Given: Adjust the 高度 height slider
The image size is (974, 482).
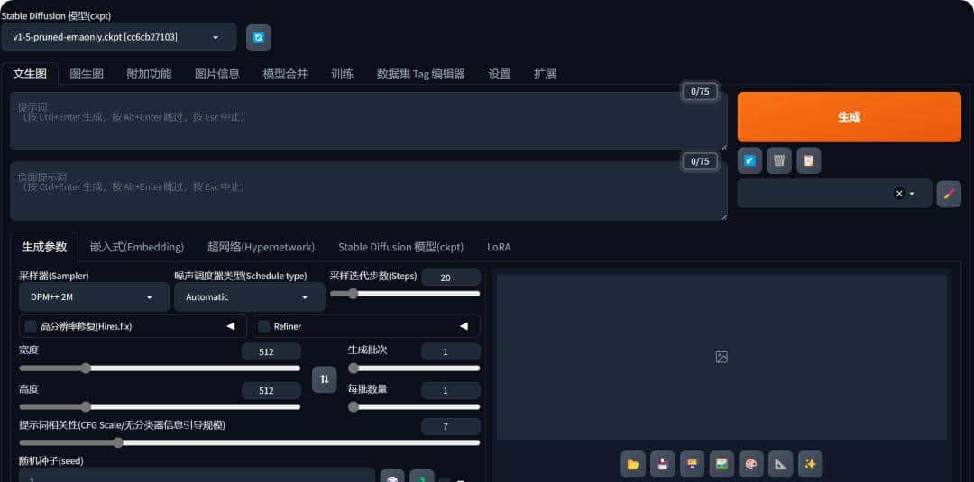Looking at the screenshot, I should click(160, 407).
